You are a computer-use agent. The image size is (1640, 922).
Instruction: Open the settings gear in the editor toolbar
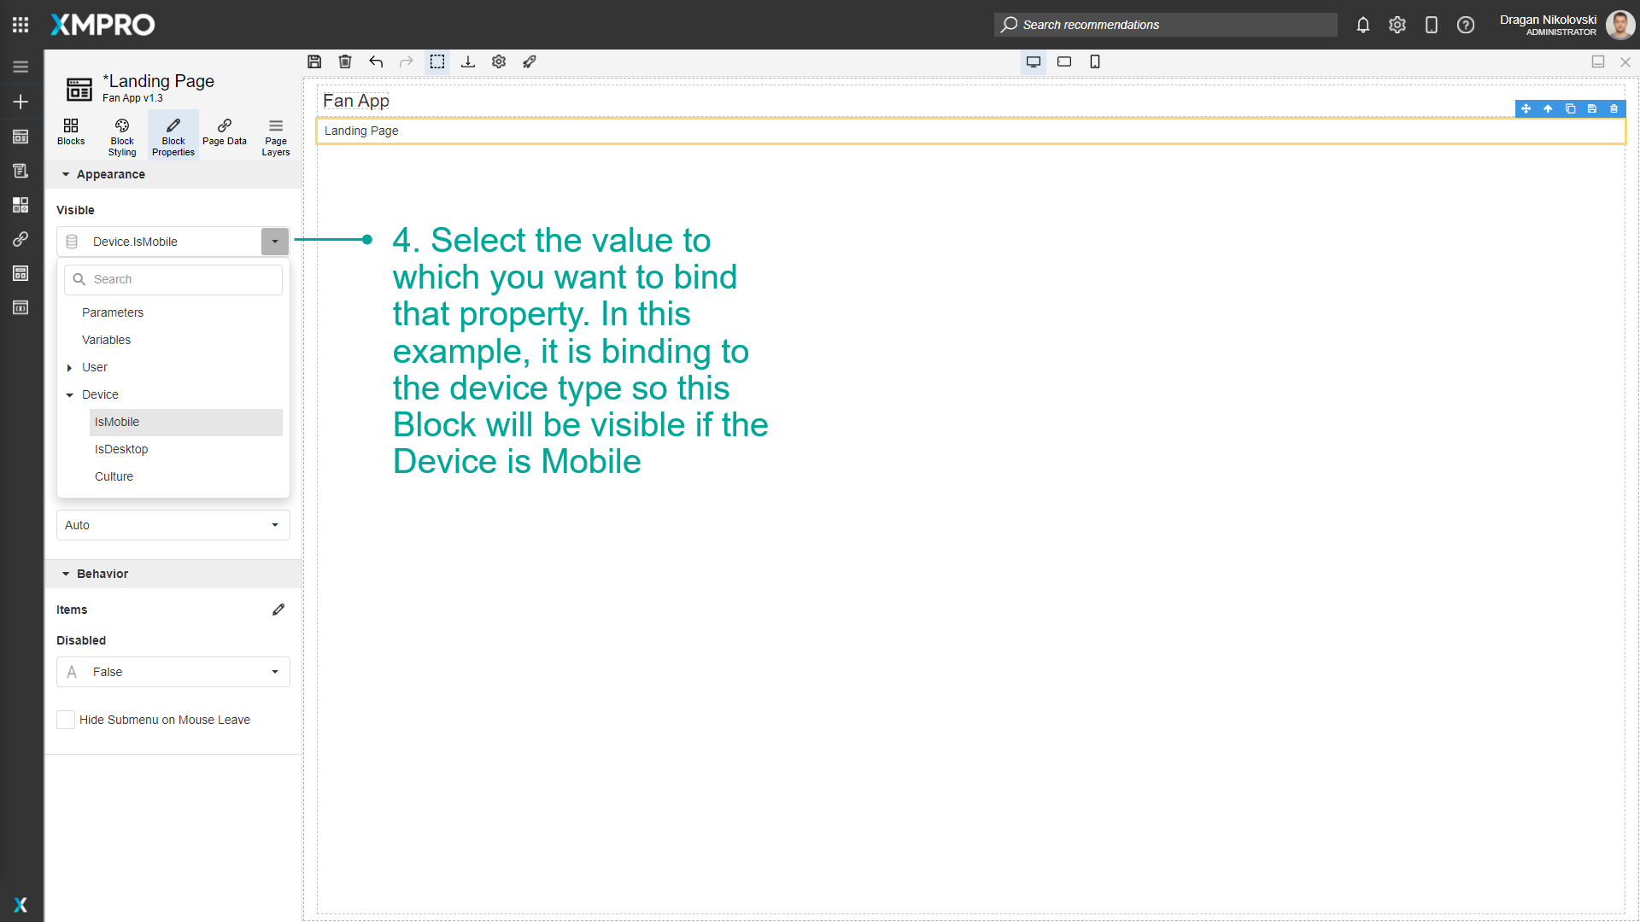click(x=499, y=61)
